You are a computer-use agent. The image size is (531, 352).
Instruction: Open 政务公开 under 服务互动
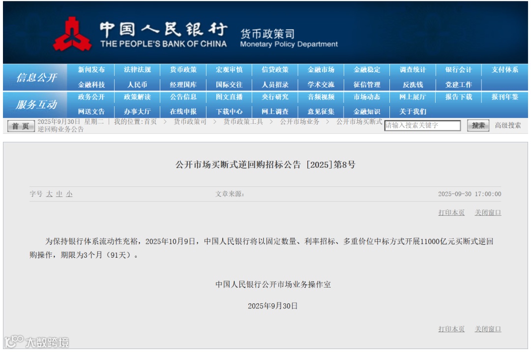pos(91,97)
